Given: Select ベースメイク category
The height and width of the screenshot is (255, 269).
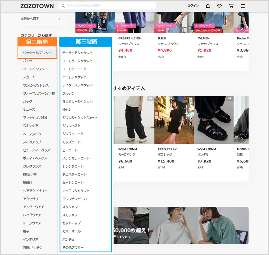Looking at the screenshot, I should (x=32, y=134).
